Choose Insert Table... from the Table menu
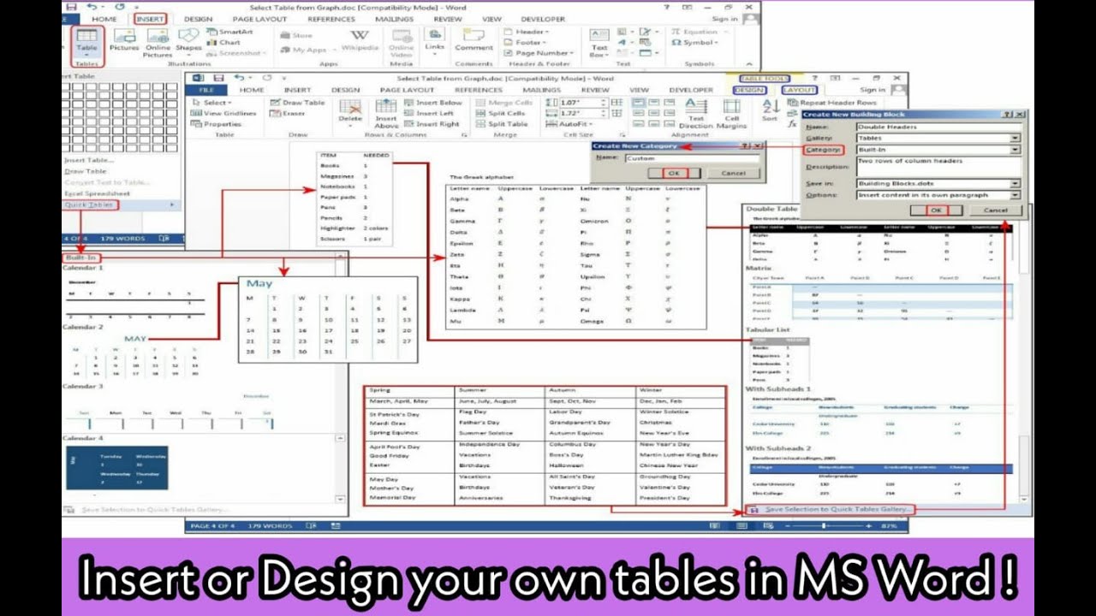 [x=88, y=160]
